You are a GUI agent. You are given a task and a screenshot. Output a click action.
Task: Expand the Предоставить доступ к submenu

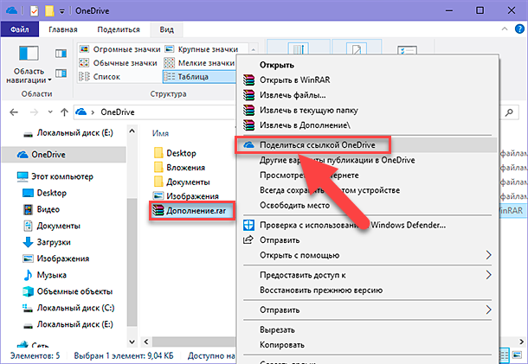[x=489, y=275]
